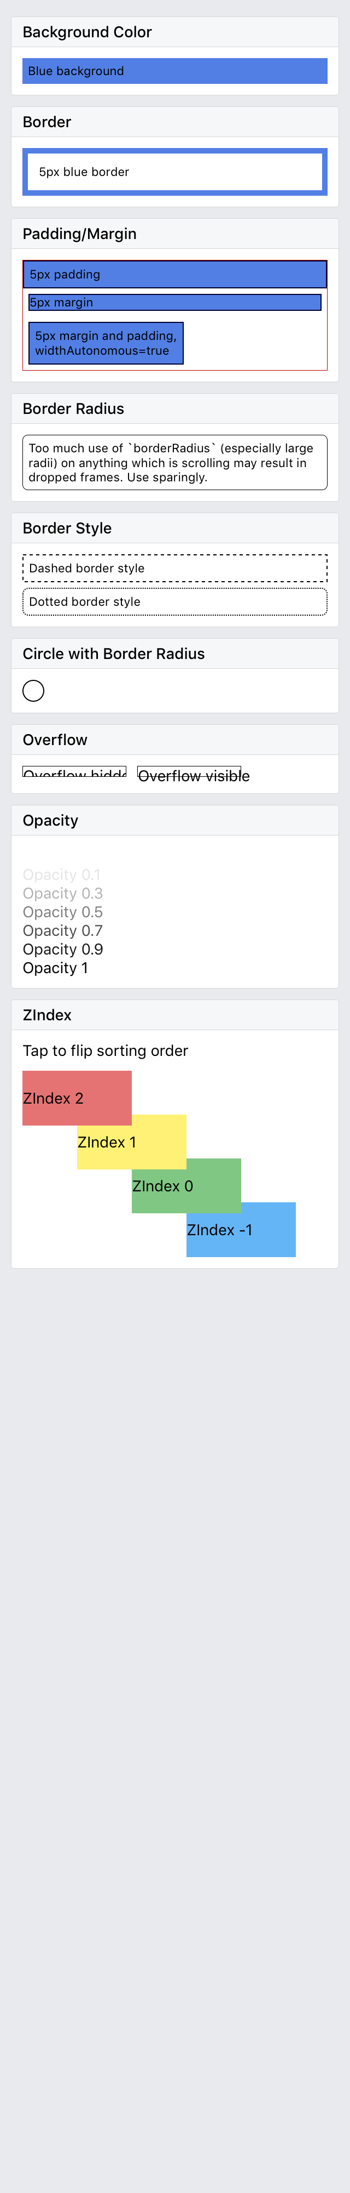Click the "ZIndex" section header

point(48,1015)
